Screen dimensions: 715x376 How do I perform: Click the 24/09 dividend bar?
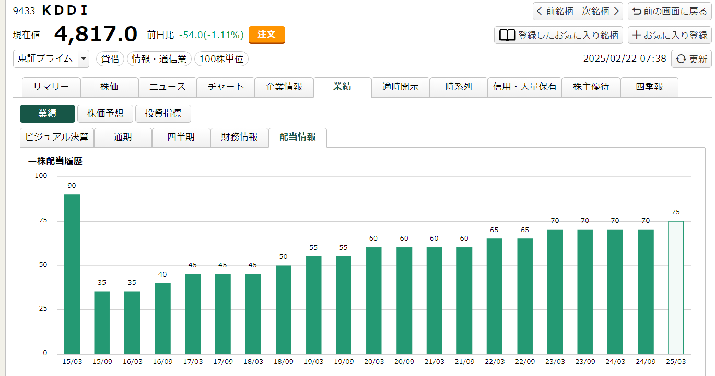pyautogui.click(x=646, y=292)
